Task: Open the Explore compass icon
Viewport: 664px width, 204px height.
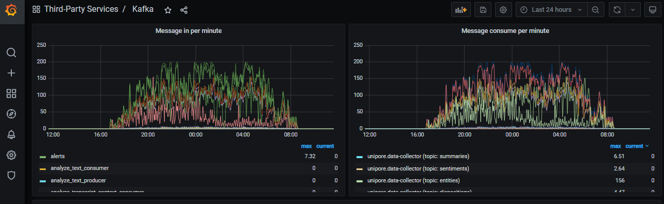Action: pos(11,114)
